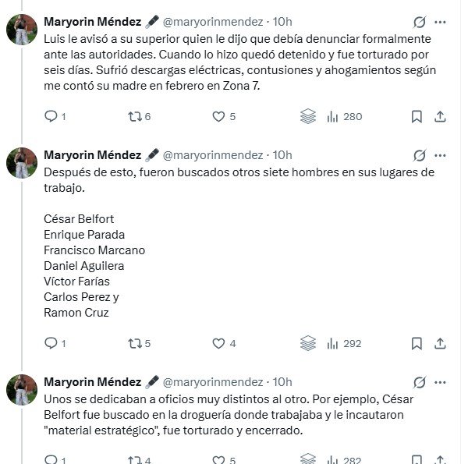Open Maryorin Méndez profile name in third tweet
The height and width of the screenshot is (464, 468).
pos(93,382)
